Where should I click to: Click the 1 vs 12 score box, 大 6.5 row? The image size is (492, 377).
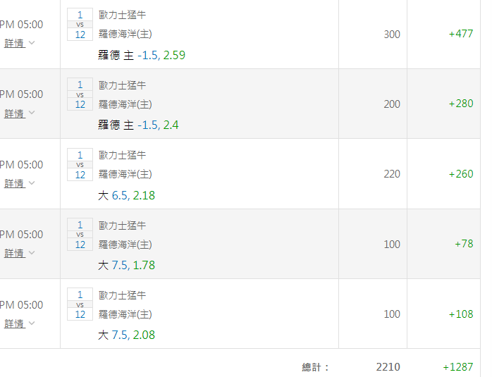point(80,165)
